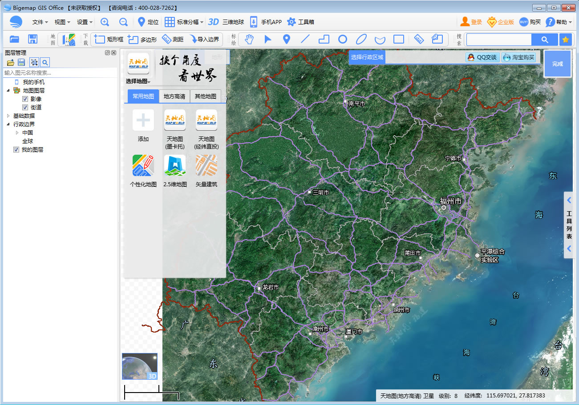Uncheck the 影像 layer checkbox
579x405 pixels.
coord(25,99)
